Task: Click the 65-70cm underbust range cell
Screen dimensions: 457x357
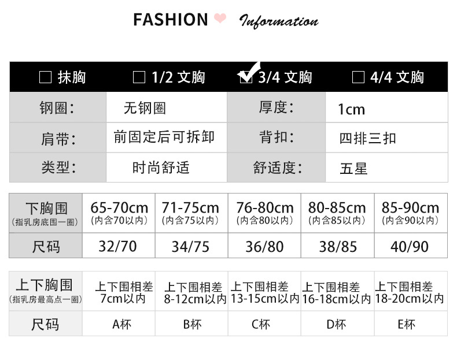Action: 119,213
